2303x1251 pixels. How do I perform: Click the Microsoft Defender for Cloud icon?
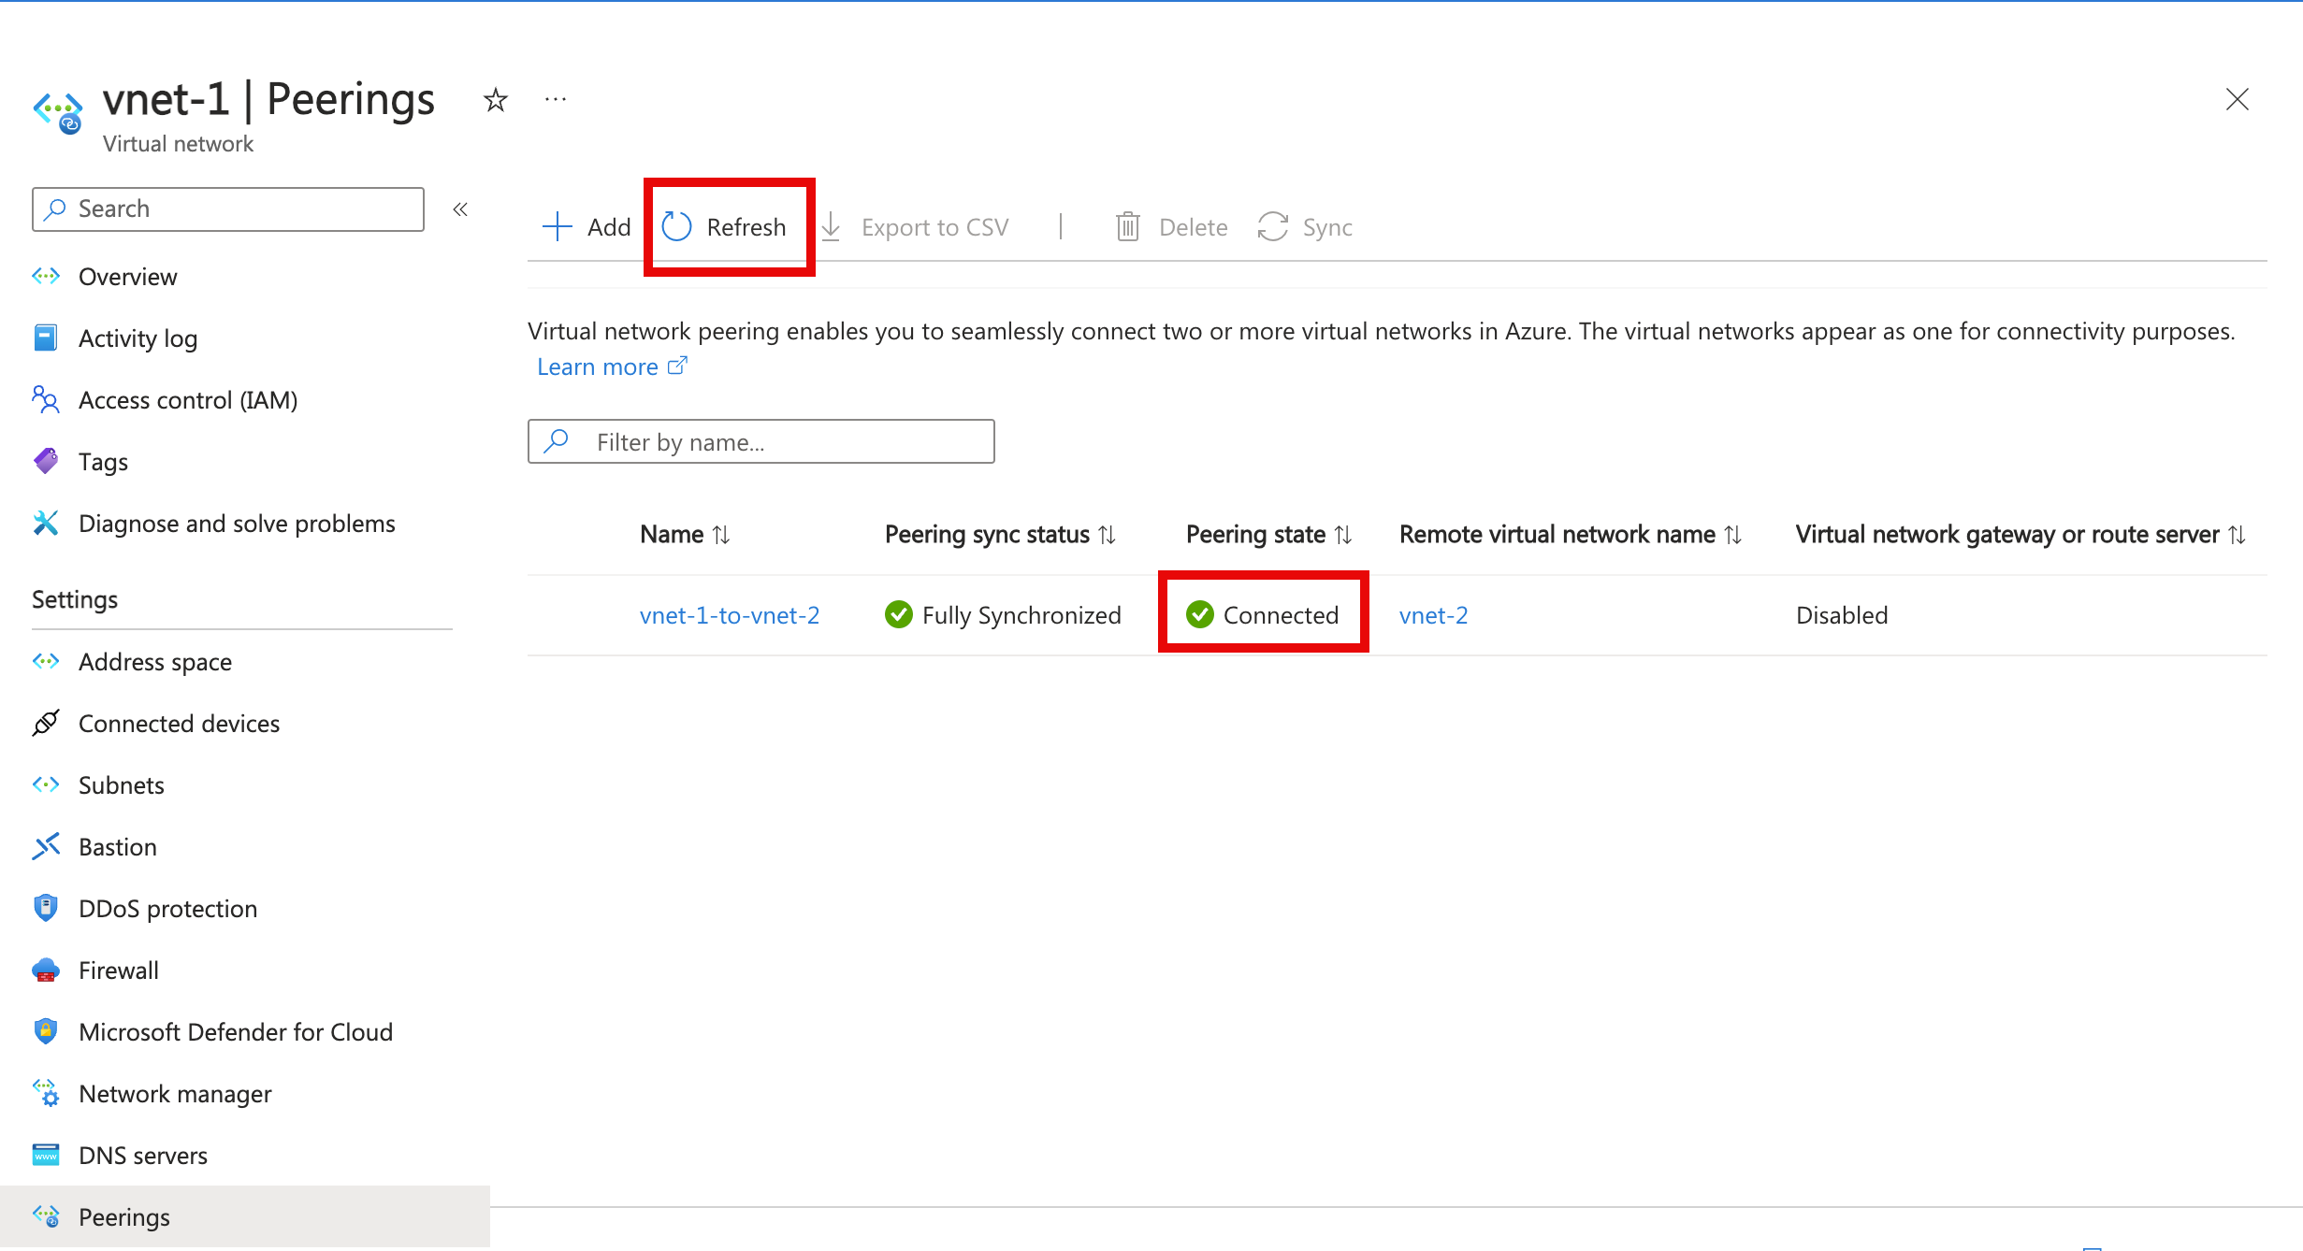[x=46, y=1032]
